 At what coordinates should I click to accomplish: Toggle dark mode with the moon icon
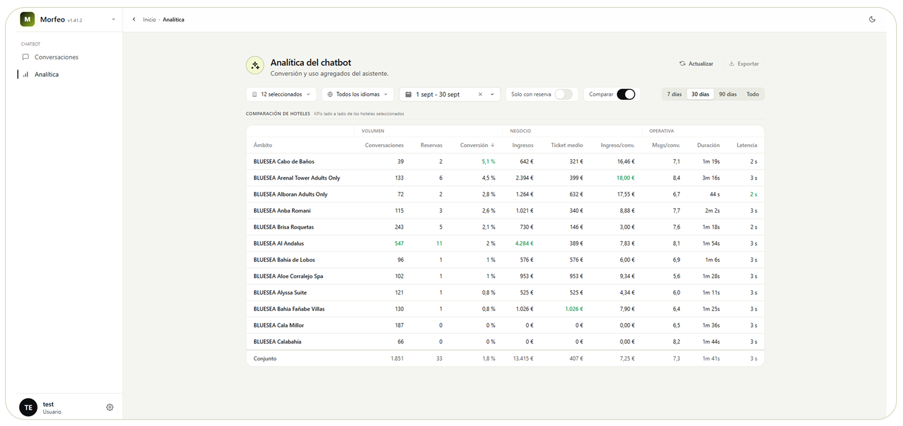pyautogui.click(x=872, y=19)
